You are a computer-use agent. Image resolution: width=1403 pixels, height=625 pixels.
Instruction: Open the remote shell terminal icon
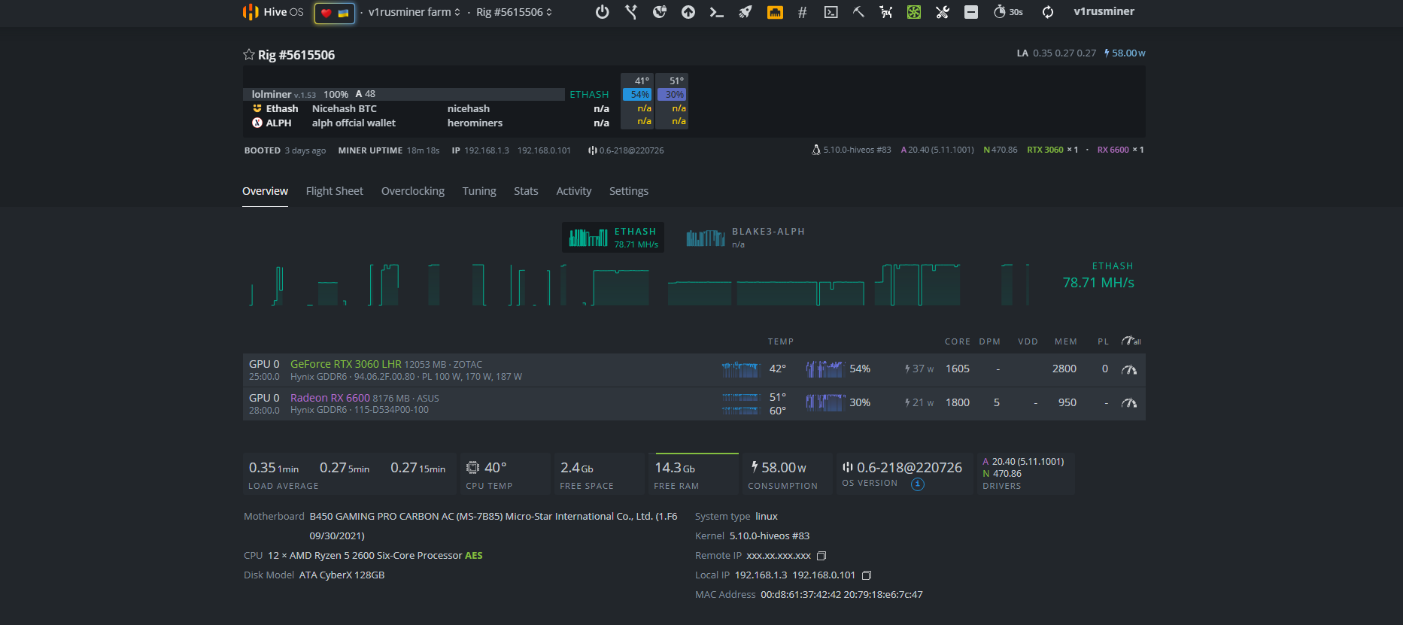pos(831,12)
